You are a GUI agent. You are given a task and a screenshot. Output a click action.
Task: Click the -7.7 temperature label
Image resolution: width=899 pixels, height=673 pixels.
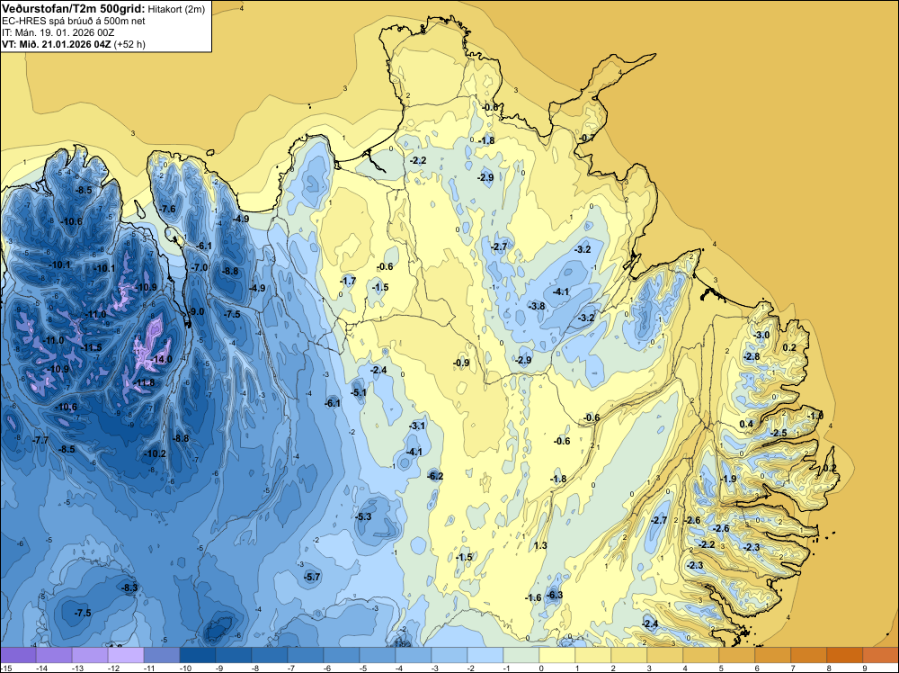[x=41, y=440]
